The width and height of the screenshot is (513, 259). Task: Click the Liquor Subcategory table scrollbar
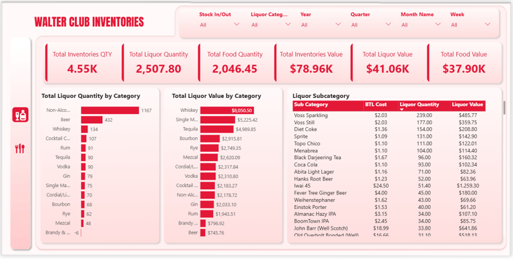point(504,108)
